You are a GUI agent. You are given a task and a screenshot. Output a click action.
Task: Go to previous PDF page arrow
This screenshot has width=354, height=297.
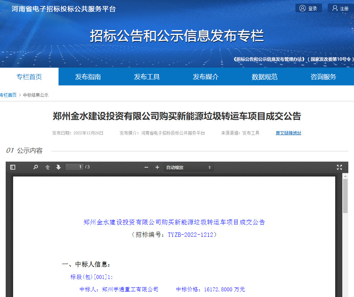pyautogui.click(x=48, y=167)
